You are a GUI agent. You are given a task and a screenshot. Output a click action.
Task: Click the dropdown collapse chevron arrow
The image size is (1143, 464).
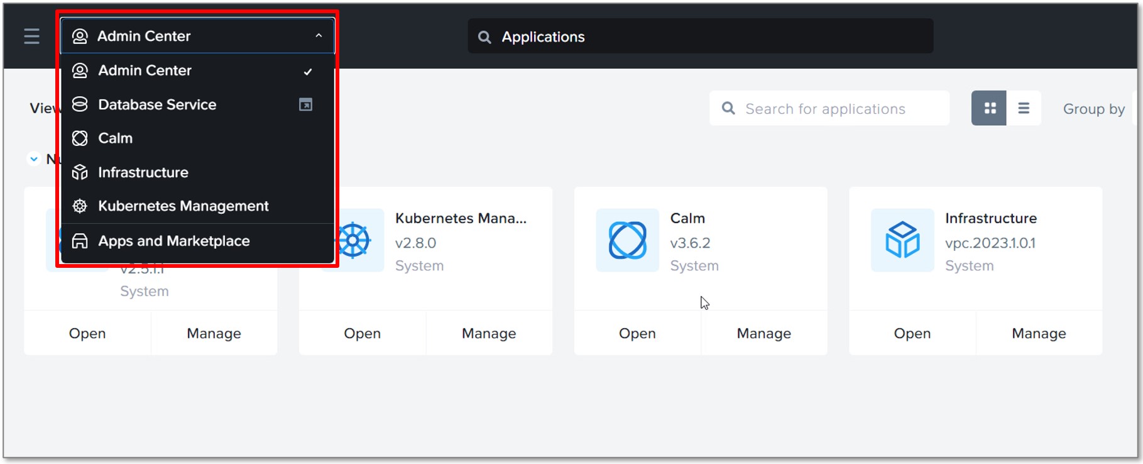point(319,36)
